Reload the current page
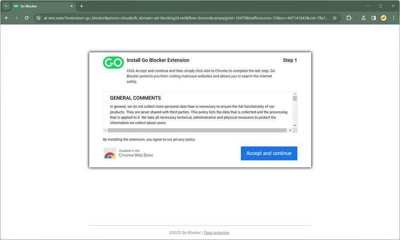Image resolution: width=400 pixels, height=240 pixels. pyautogui.click(x=27, y=18)
